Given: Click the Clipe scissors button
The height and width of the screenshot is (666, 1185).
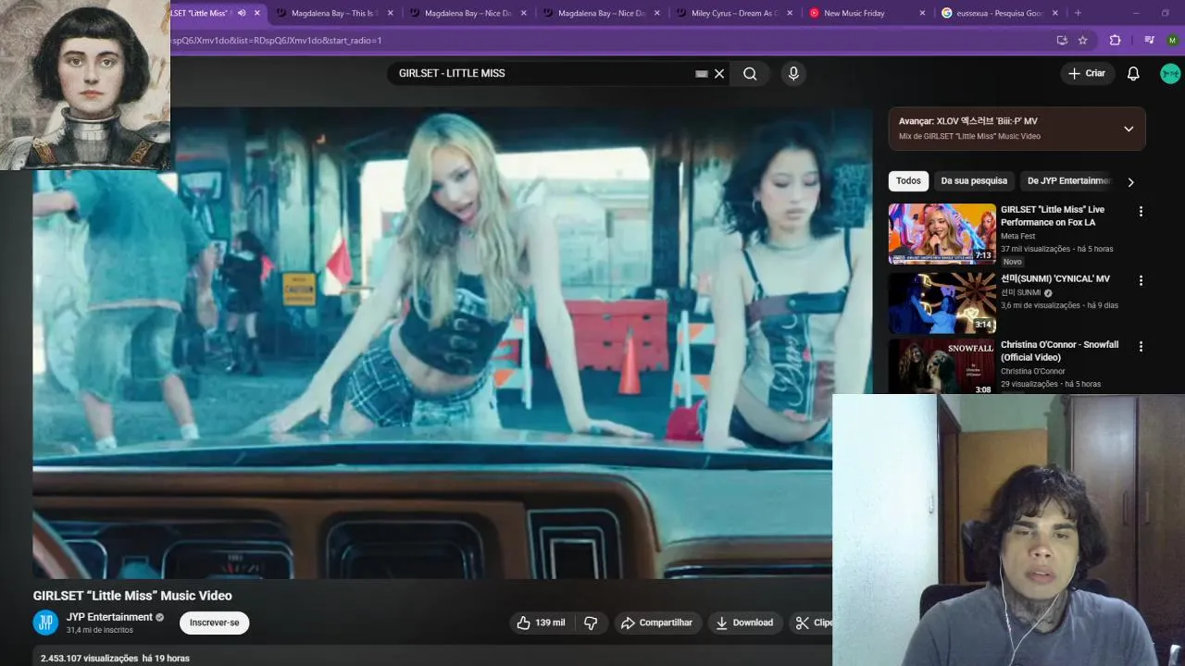Looking at the screenshot, I should coord(812,623).
